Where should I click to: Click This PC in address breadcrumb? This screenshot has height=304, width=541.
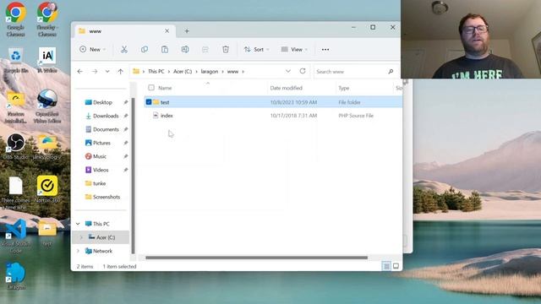(x=156, y=71)
